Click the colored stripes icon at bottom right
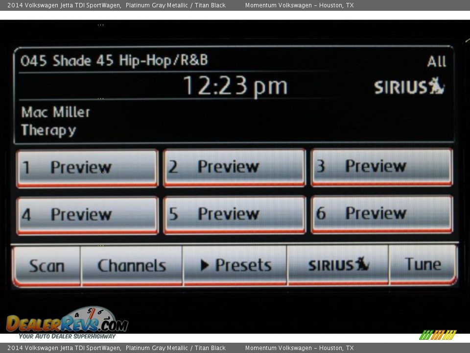Image resolution: width=470 pixels, height=353 pixels. (438, 335)
